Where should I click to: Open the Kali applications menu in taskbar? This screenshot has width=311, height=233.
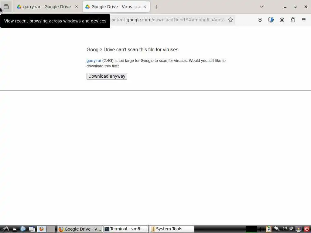click(5, 229)
